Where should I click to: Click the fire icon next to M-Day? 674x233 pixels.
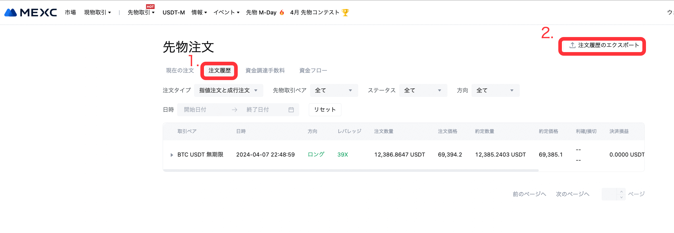click(x=282, y=13)
